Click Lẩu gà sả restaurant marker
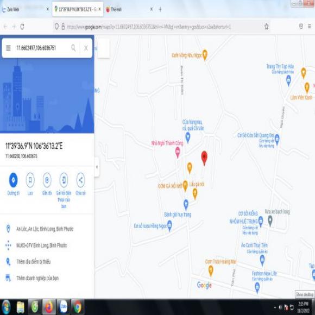 point(195,194)
